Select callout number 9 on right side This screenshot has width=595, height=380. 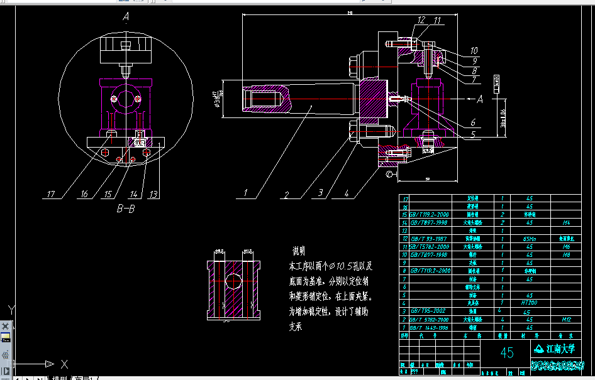click(x=475, y=61)
